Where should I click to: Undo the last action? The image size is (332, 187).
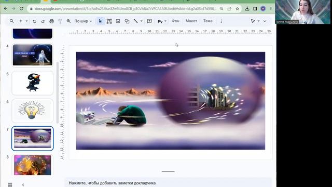[35, 21]
